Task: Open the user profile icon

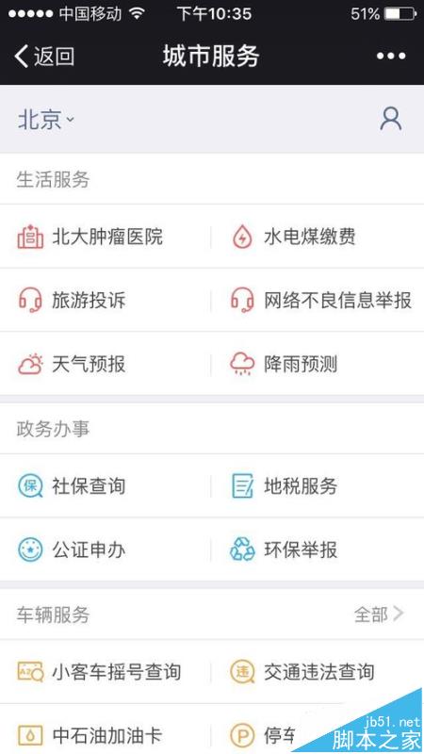Action: [390, 119]
